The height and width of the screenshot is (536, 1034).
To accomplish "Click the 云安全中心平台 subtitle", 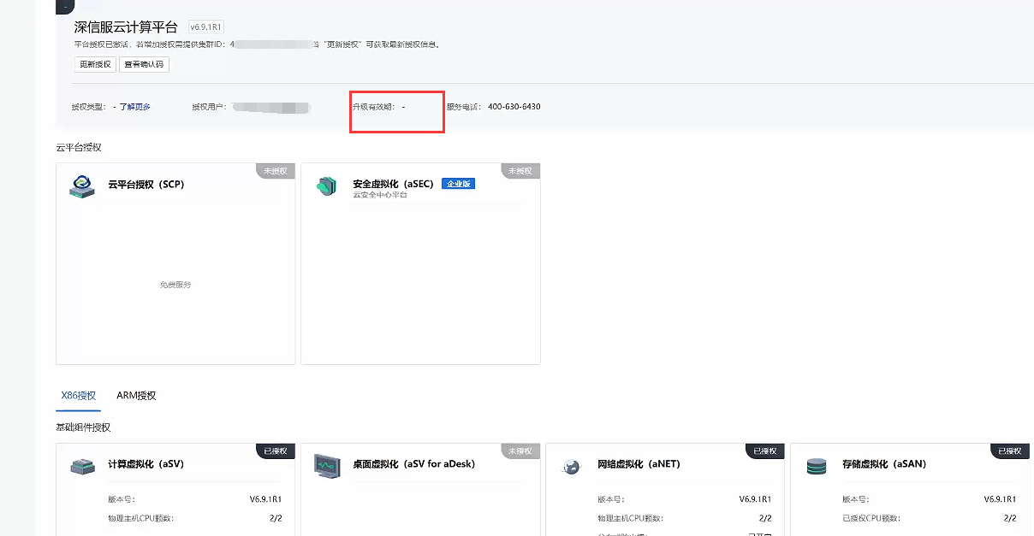I will pyautogui.click(x=380, y=195).
